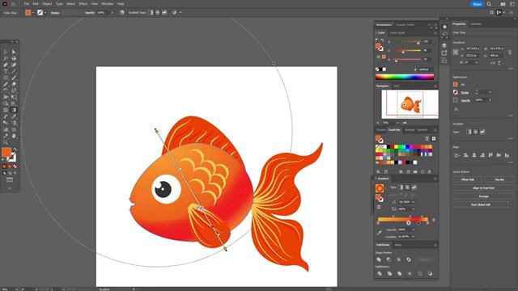
Task: Select the Curvature tool
Action: tap(14, 65)
